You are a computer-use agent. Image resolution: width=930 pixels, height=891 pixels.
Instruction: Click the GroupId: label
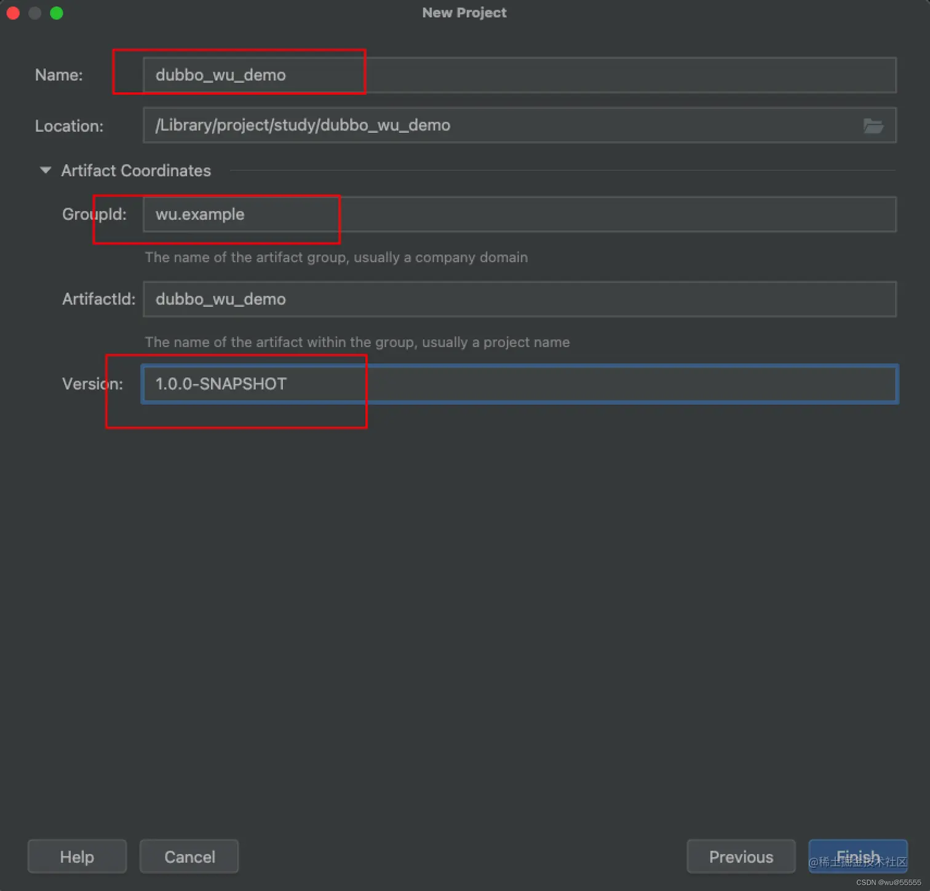pyautogui.click(x=94, y=214)
